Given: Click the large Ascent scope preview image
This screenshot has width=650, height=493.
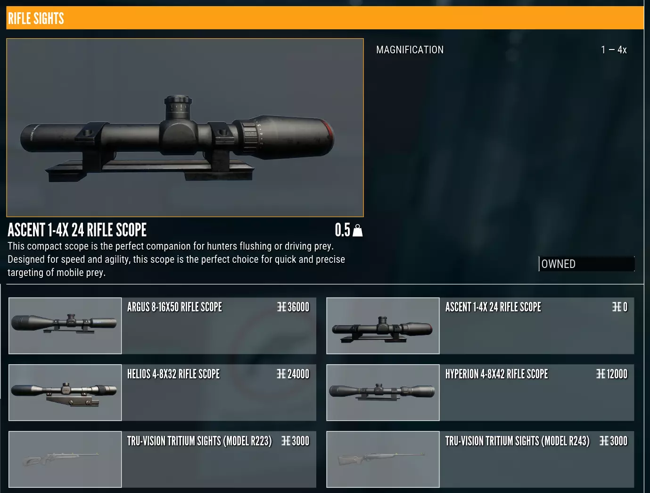Looking at the screenshot, I should pyautogui.click(x=185, y=127).
